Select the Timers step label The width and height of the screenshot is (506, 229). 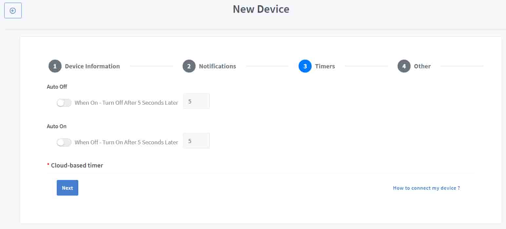(325, 66)
